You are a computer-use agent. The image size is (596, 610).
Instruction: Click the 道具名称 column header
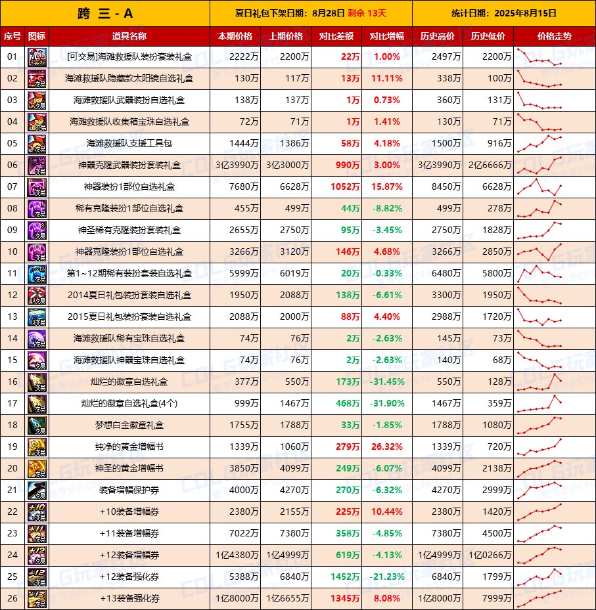pyautogui.click(x=129, y=37)
